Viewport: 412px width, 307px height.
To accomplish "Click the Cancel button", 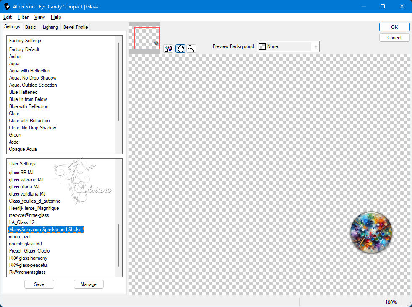I will point(394,38).
